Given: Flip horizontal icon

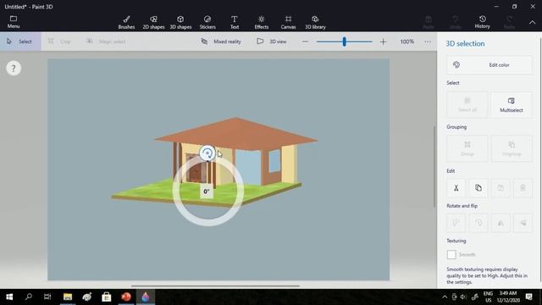Looking at the screenshot, I should 501,223.
